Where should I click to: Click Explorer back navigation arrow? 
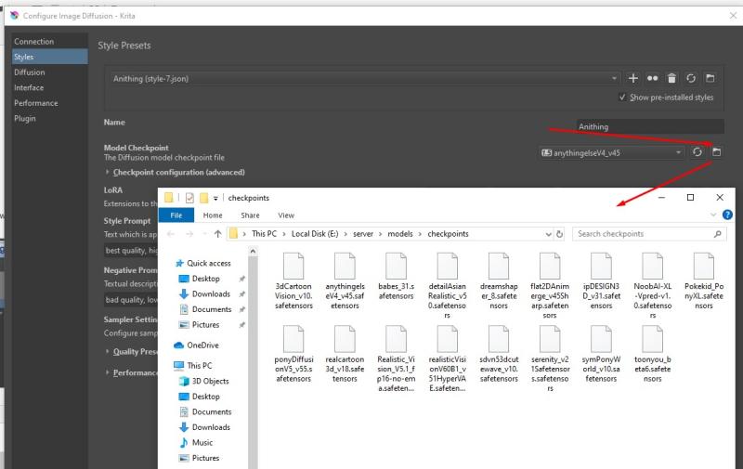click(171, 233)
